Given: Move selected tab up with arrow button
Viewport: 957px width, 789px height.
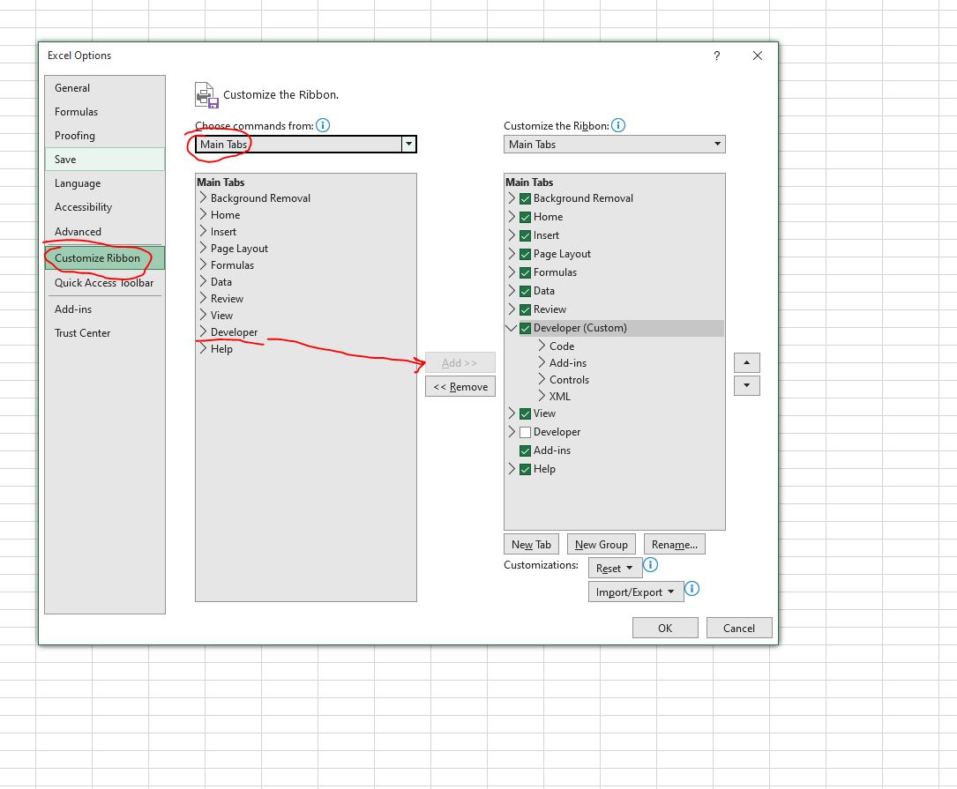Looking at the screenshot, I should click(746, 362).
